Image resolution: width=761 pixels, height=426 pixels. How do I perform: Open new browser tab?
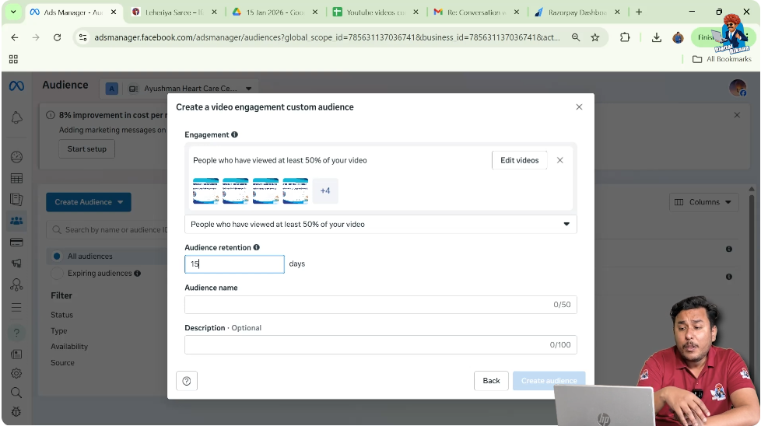coord(639,12)
